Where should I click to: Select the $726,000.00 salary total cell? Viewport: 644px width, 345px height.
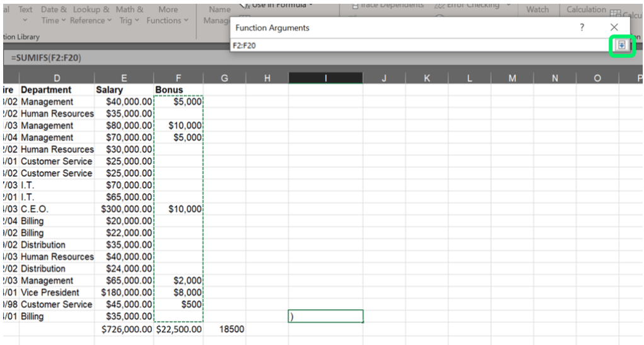click(124, 329)
